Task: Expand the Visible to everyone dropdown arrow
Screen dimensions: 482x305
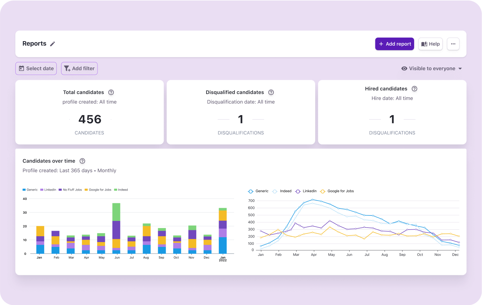Action: tap(460, 68)
